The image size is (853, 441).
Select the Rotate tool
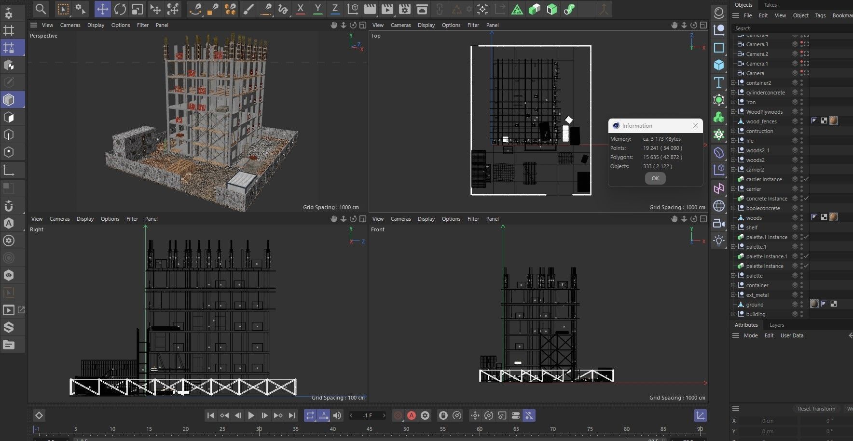click(x=120, y=9)
